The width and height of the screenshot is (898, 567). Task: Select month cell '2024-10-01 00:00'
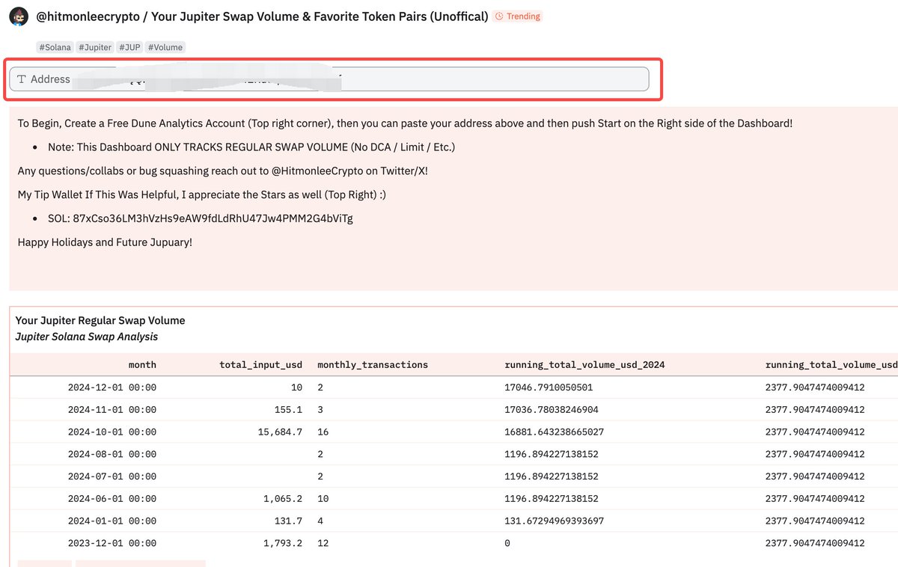pos(112,432)
